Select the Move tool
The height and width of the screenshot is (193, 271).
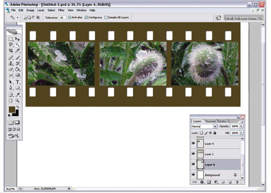[x=17, y=39]
